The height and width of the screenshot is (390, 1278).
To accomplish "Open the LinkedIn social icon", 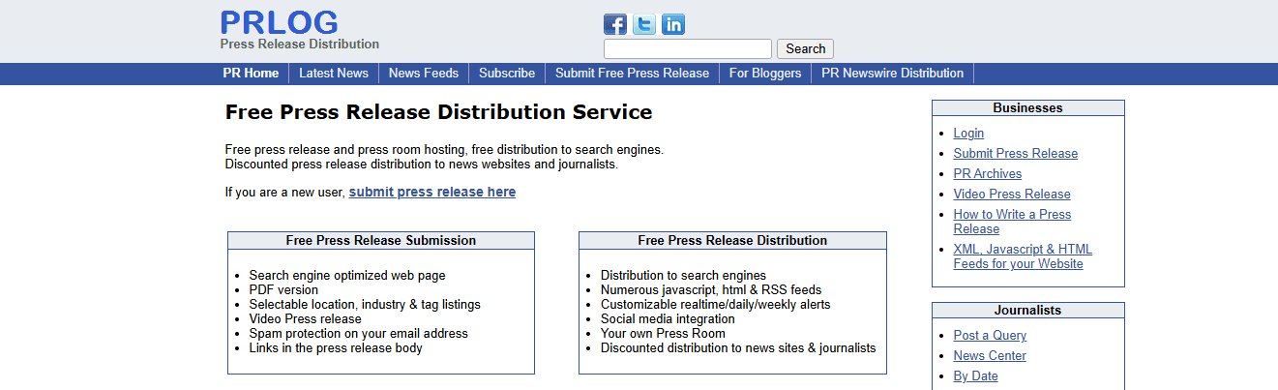I will tap(673, 24).
